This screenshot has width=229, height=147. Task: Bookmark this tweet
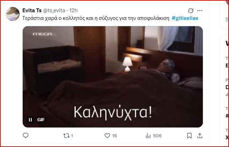coord(189,136)
